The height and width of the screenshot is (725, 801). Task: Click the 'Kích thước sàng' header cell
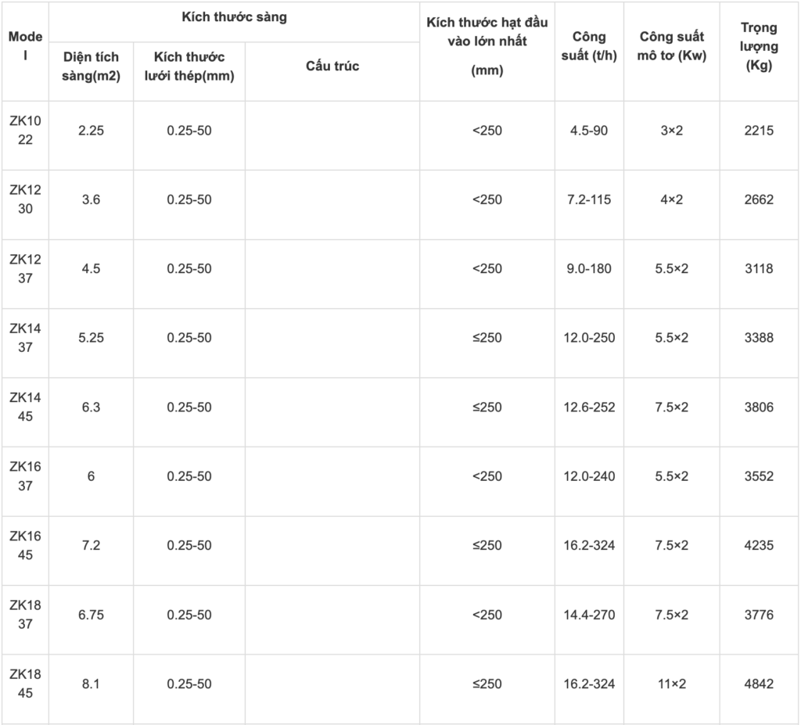click(234, 17)
